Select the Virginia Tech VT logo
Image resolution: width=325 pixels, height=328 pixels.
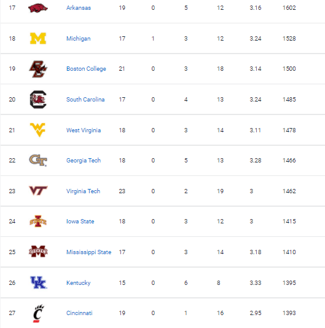[38, 191]
